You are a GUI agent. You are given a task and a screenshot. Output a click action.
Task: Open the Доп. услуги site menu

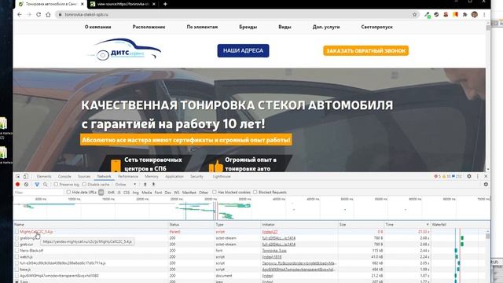pos(326,27)
